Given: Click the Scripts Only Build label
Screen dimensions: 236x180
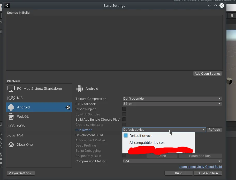Looking at the screenshot, I should [88, 156].
